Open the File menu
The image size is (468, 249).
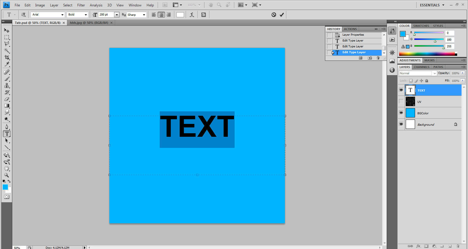tap(17, 5)
